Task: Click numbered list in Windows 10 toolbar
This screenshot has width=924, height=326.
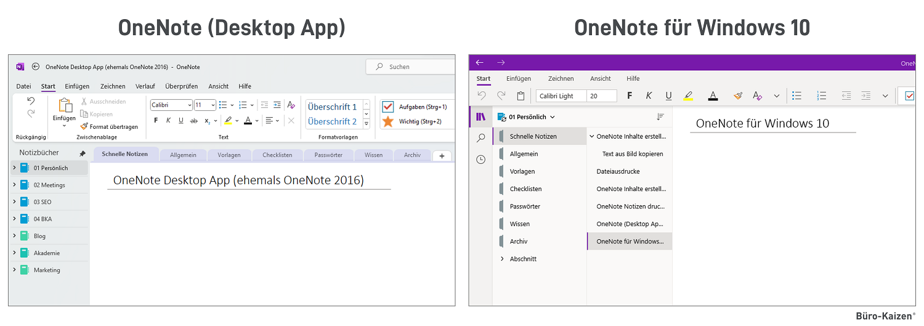Action: click(x=821, y=96)
